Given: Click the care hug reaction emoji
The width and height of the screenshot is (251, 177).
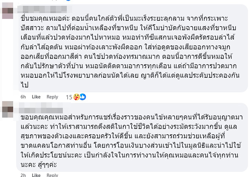Looking at the screenshot, I should point(76,97).
